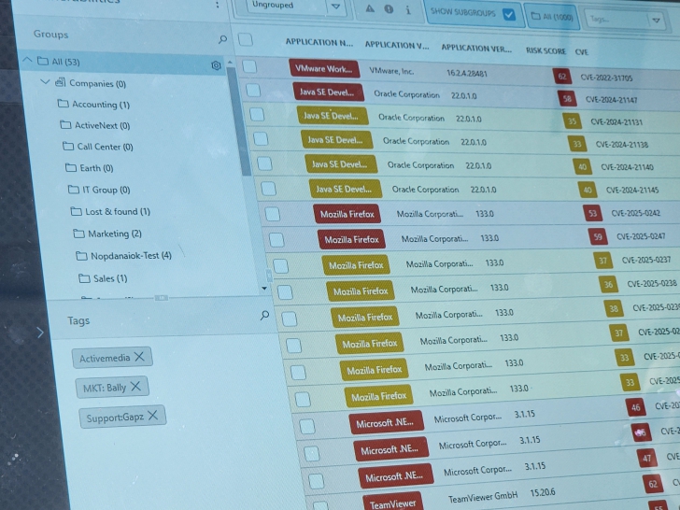
Task: Click risk score 40 badge for CVE-2024-21145
Action: (x=588, y=190)
